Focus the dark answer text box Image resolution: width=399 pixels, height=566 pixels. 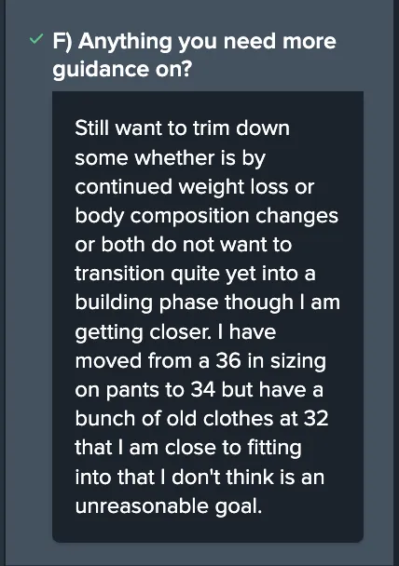pos(208,317)
